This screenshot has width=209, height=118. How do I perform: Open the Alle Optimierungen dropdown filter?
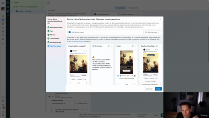click(152, 32)
